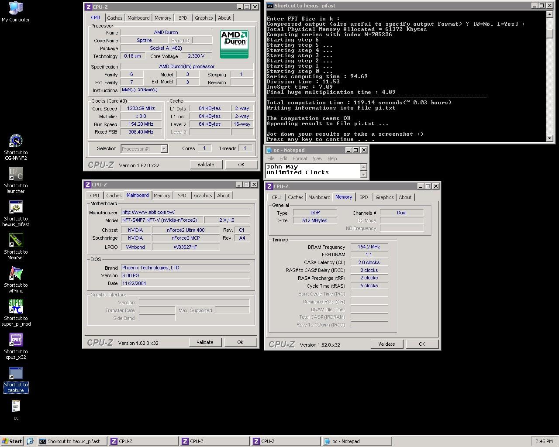Screen dimensions: 559x447
Task: Click inside Notepad text John May
Action: (x=282, y=167)
